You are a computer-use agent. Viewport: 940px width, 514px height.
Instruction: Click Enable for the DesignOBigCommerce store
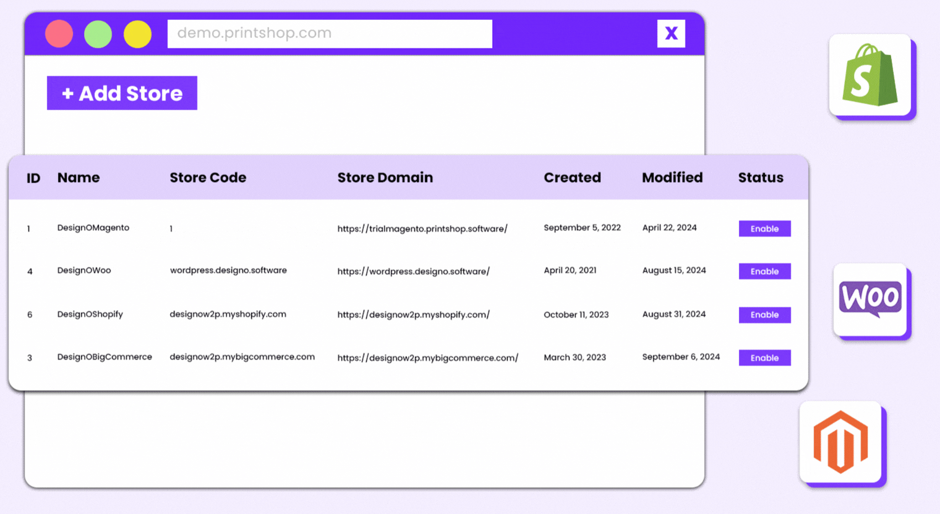tap(764, 358)
